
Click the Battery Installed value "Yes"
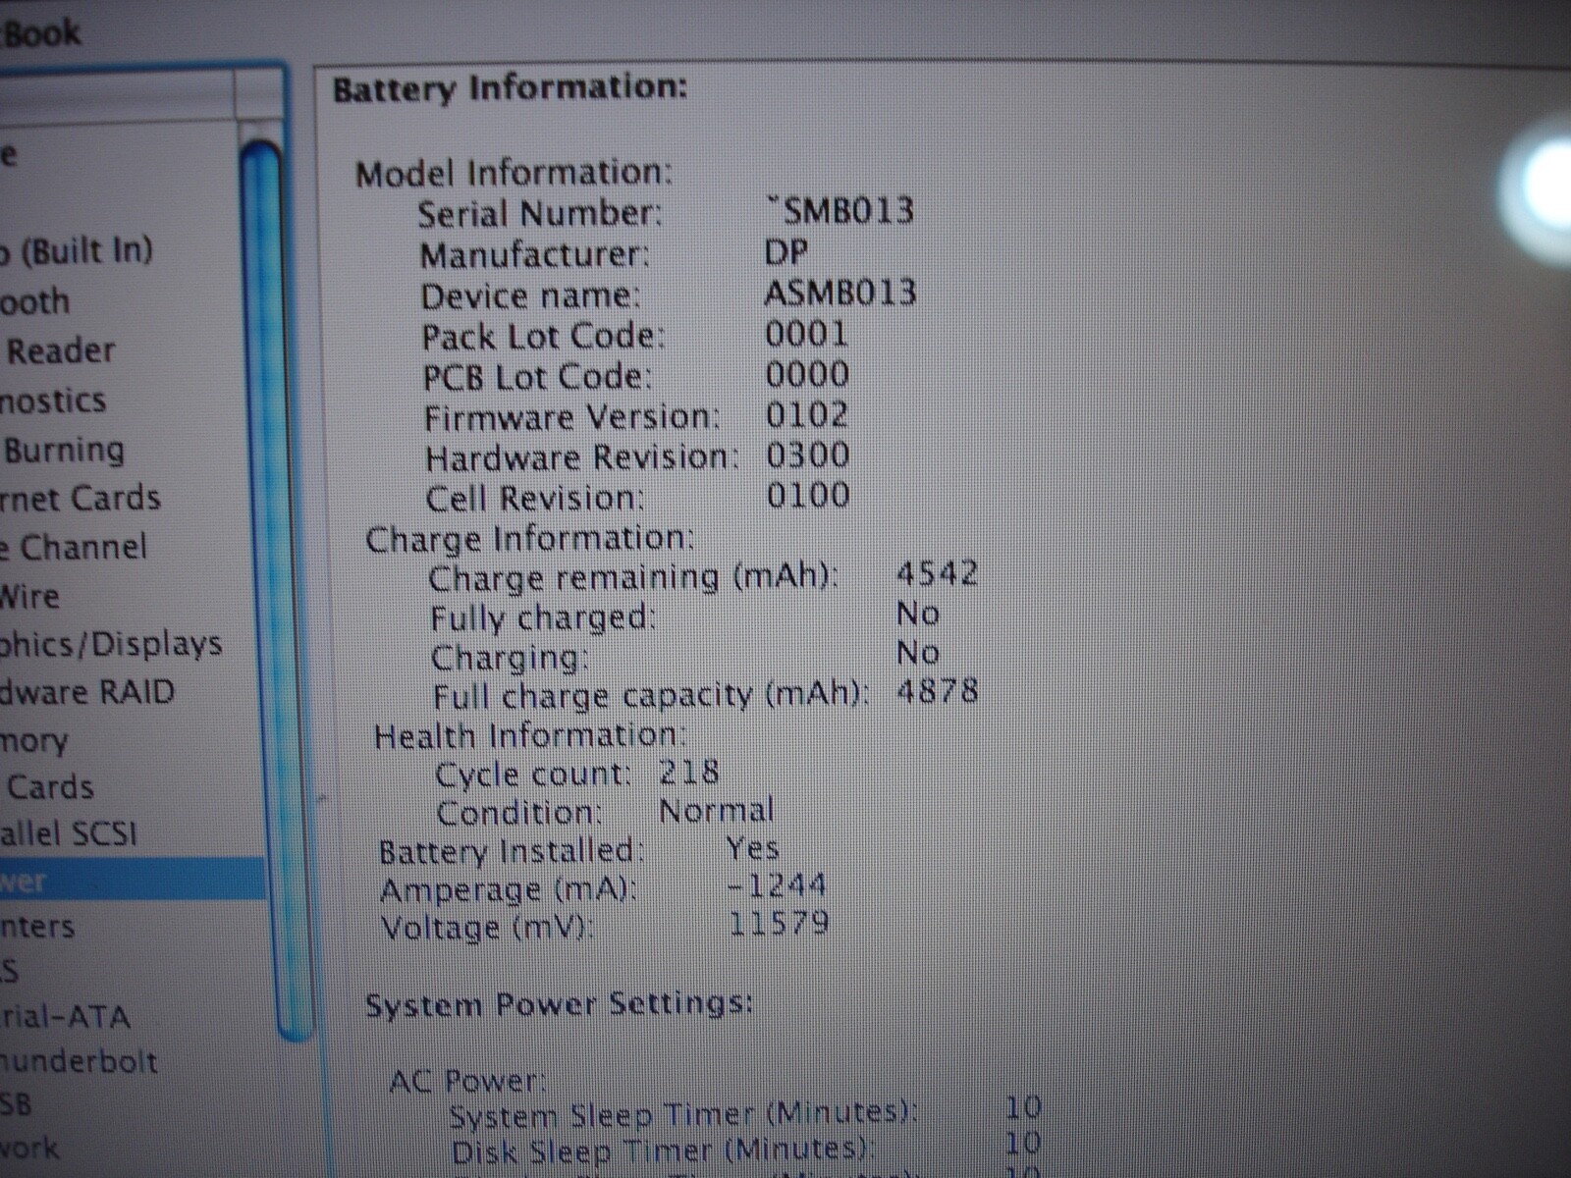pyautogui.click(x=753, y=849)
